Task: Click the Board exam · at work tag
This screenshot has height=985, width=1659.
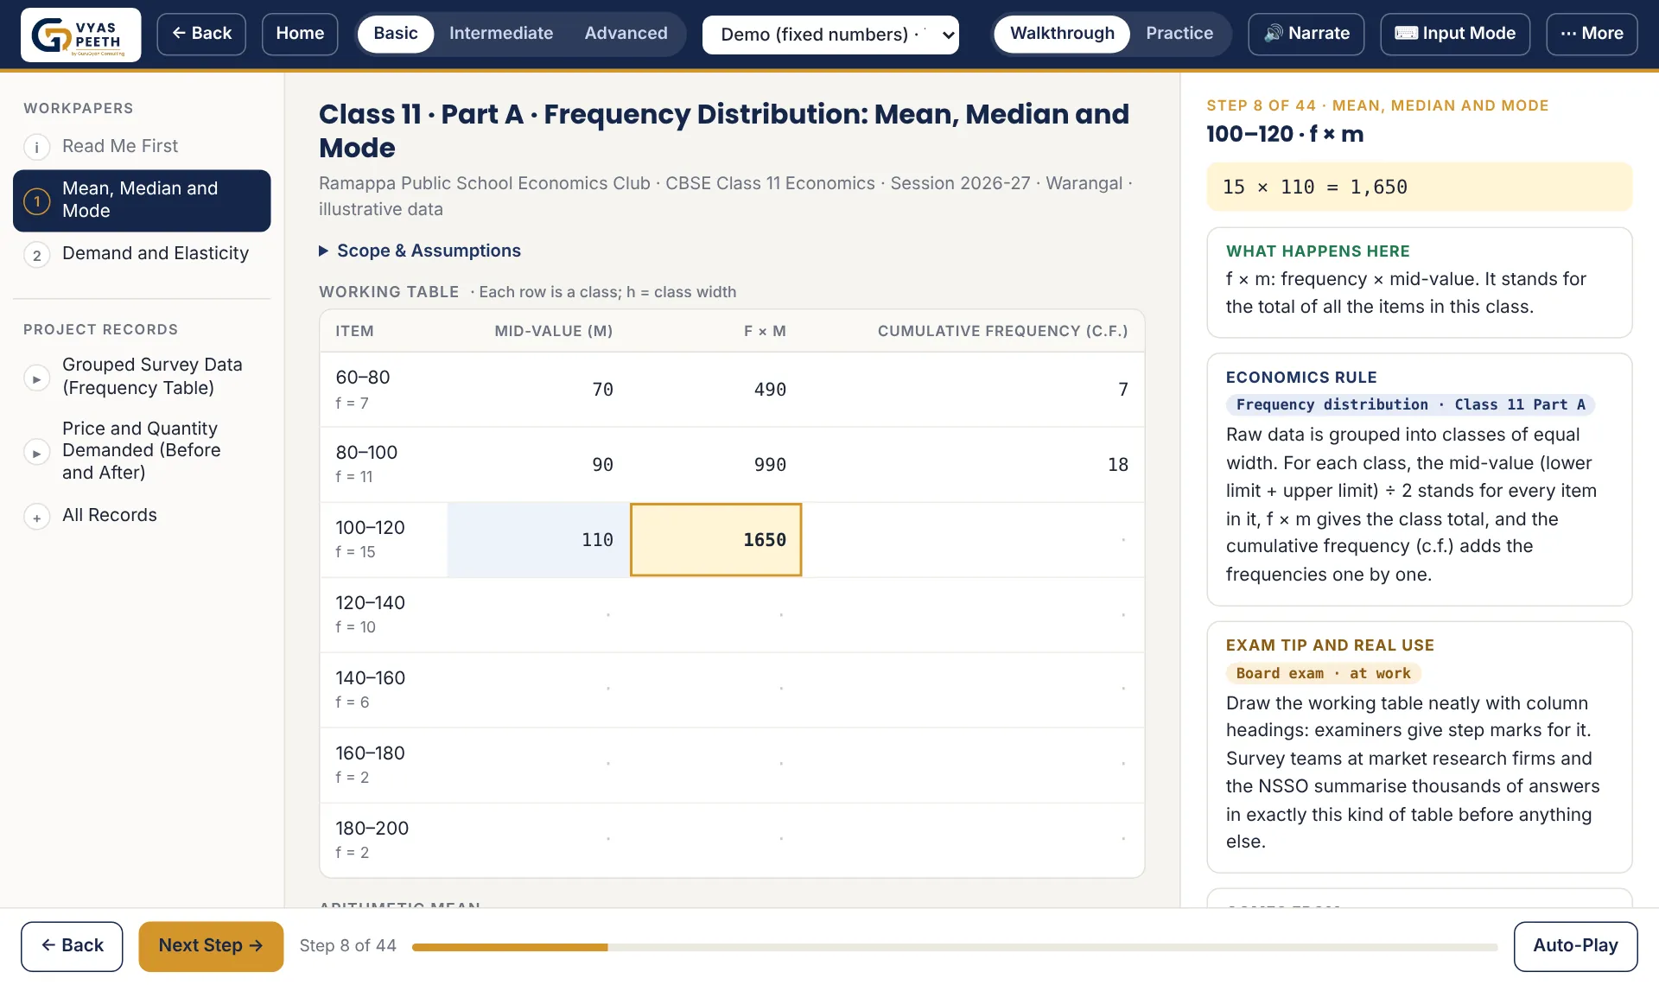Action: point(1323,673)
